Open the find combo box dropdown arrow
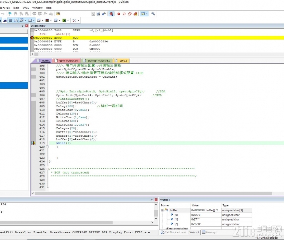 click(93, 14)
